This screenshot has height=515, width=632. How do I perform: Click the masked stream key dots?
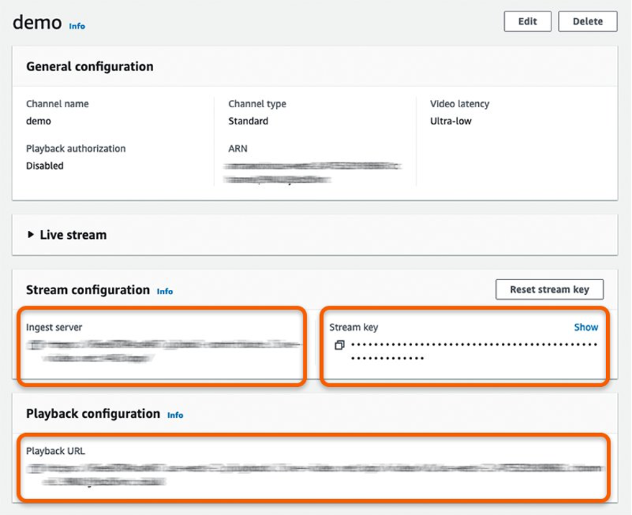pos(474,351)
